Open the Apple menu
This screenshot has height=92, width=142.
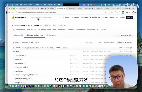8,5
